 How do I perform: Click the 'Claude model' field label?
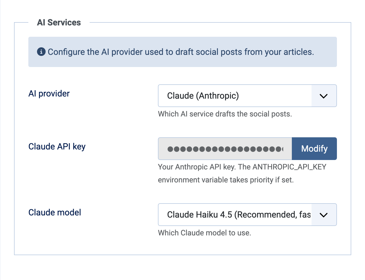coord(55,212)
